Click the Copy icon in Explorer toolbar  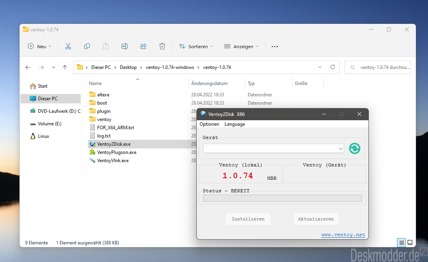[x=87, y=46]
